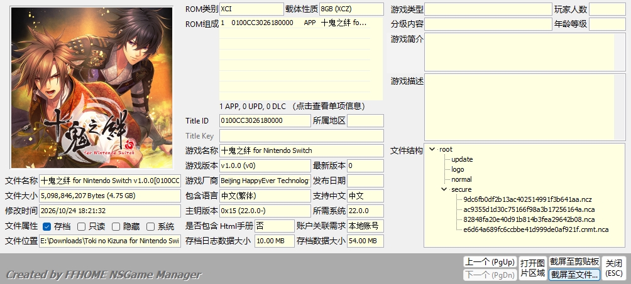Click the 存档数据大小 field showing 54.00 MB

(x=365, y=241)
